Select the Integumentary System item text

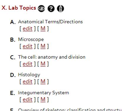44,93
